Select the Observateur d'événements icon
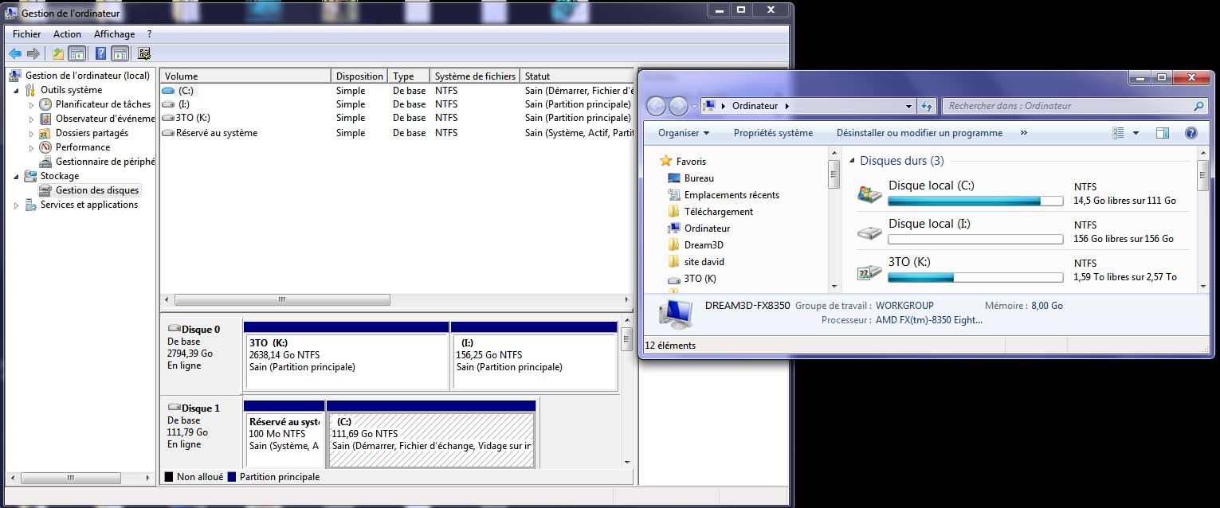The image size is (1220, 508). [45, 119]
